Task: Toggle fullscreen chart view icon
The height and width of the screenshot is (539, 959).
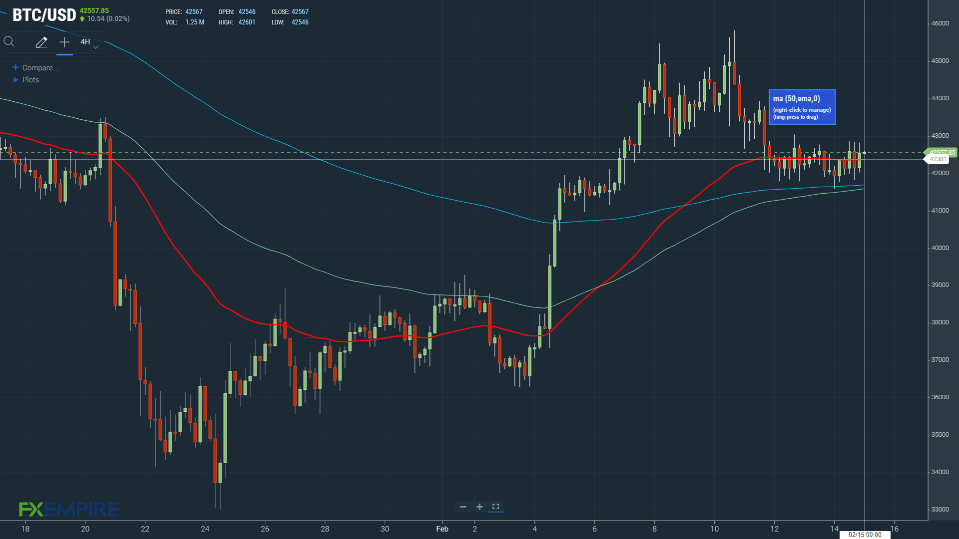Action: [x=495, y=507]
